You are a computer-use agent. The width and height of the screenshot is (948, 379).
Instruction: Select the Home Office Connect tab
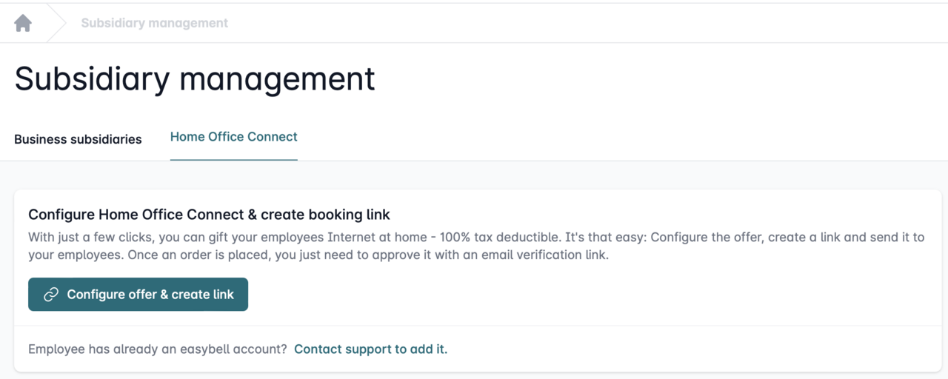click(233, 137)
